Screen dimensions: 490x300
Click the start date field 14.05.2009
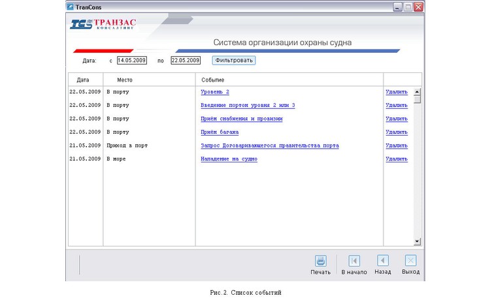click(131, 61)
